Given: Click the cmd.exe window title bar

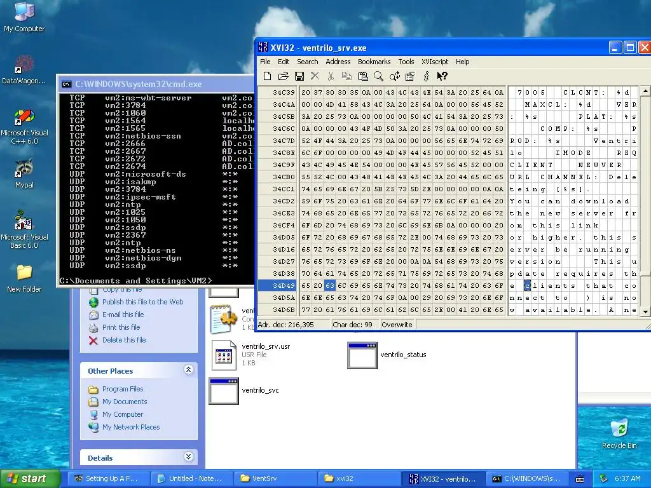Looking at the screenshot, I should (x=157, y=84).
